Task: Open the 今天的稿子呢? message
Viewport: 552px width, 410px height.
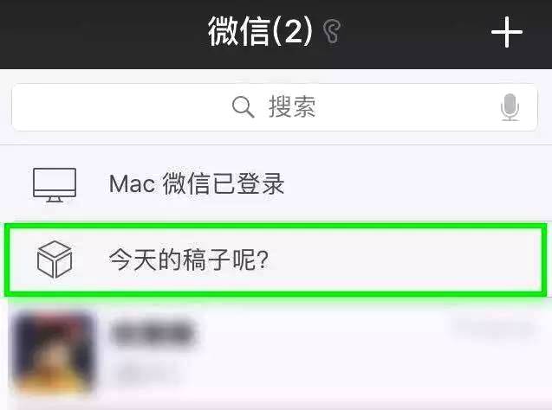Action: pyautogui.click(x=189, y=260)
